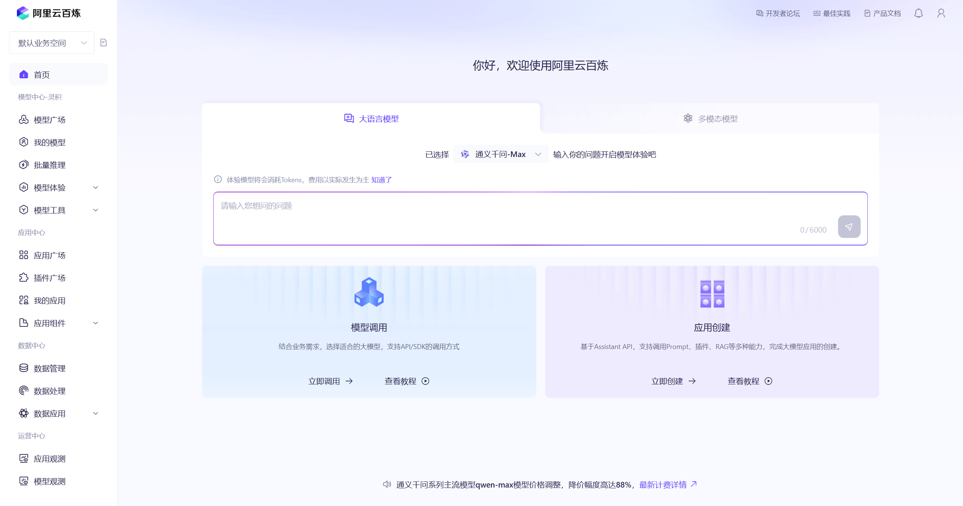Viewport: 963px width, 506px height.
Task: Open 批量推理 from the sidebar
Action: [59, 165]
